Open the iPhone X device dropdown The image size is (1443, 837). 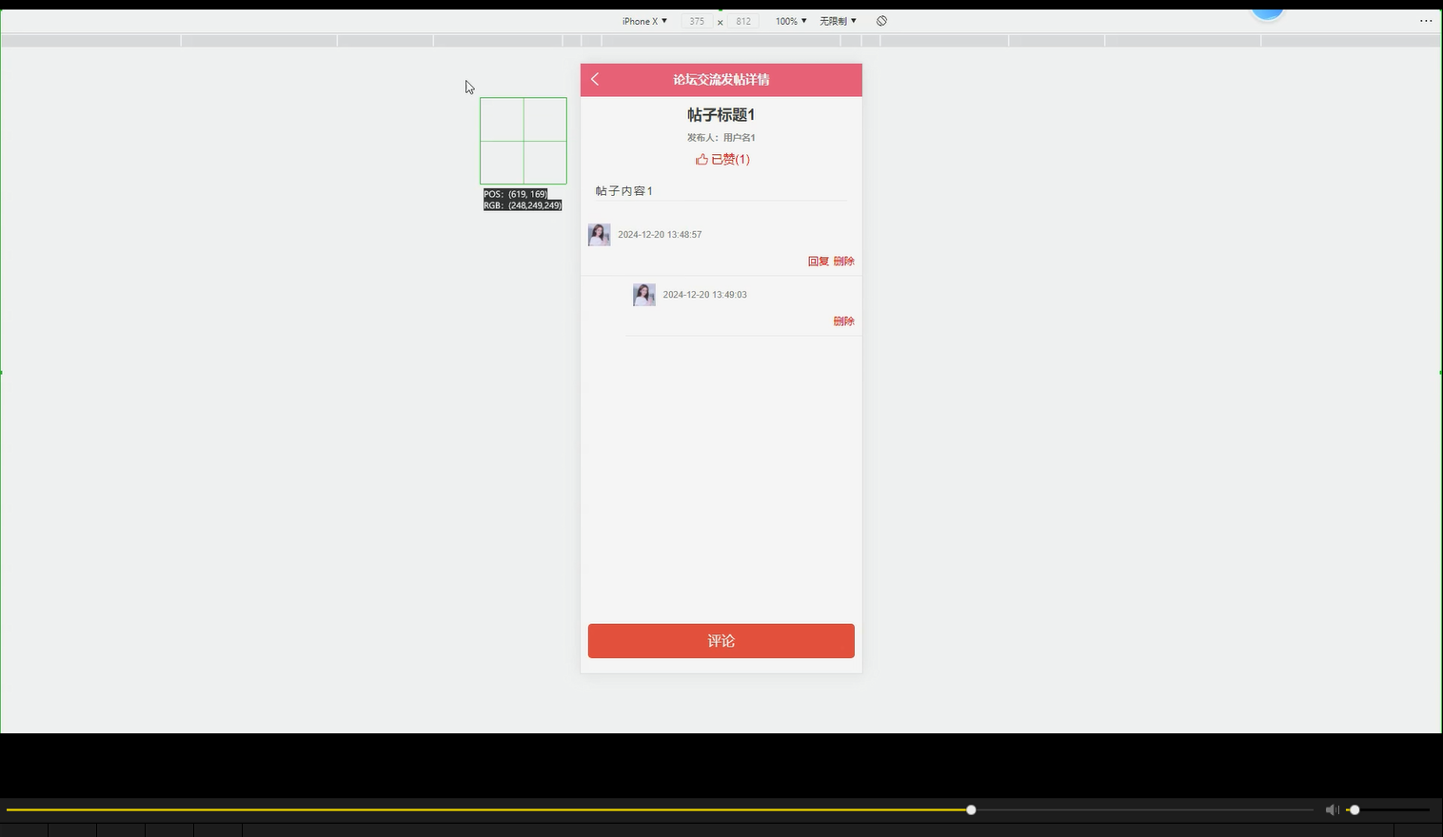[x=644, y=21]
